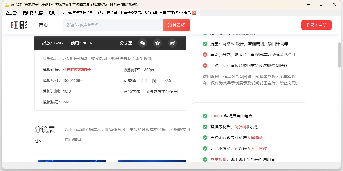Click the 搜视频 search button
The image size is (343, 171).
[176, 25]
